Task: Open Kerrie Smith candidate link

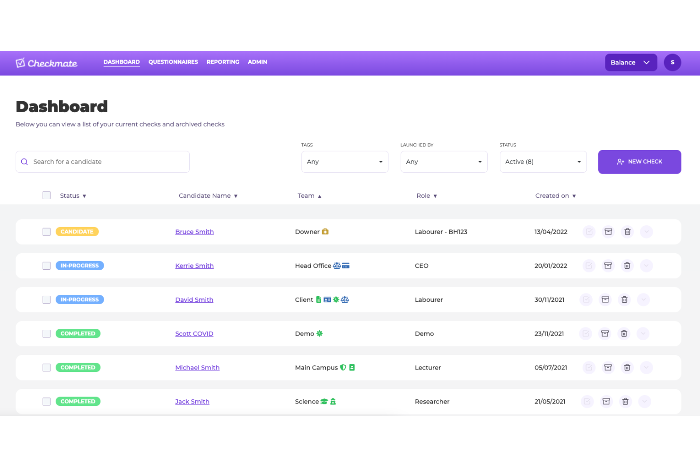Action: [194, 266]
